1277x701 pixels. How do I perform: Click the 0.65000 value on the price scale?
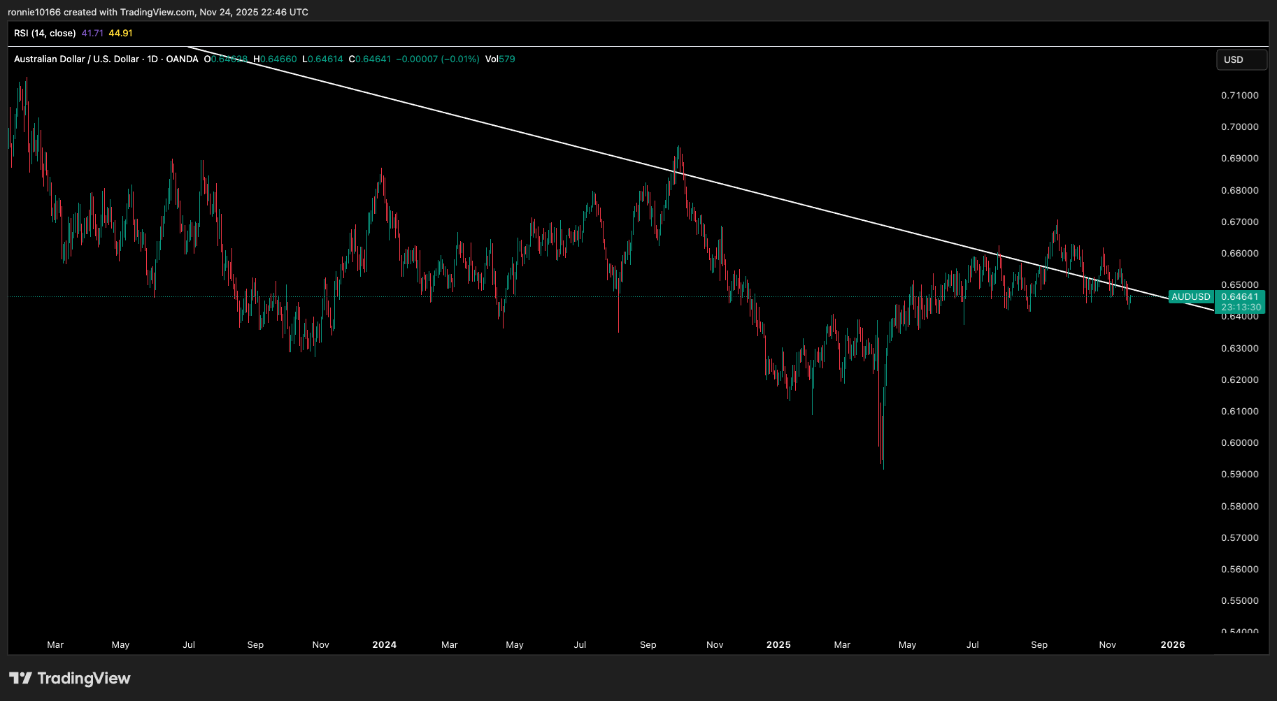coord(1241,285)
